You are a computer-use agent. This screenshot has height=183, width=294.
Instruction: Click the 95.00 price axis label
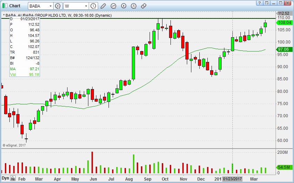(x=283, y=55)
